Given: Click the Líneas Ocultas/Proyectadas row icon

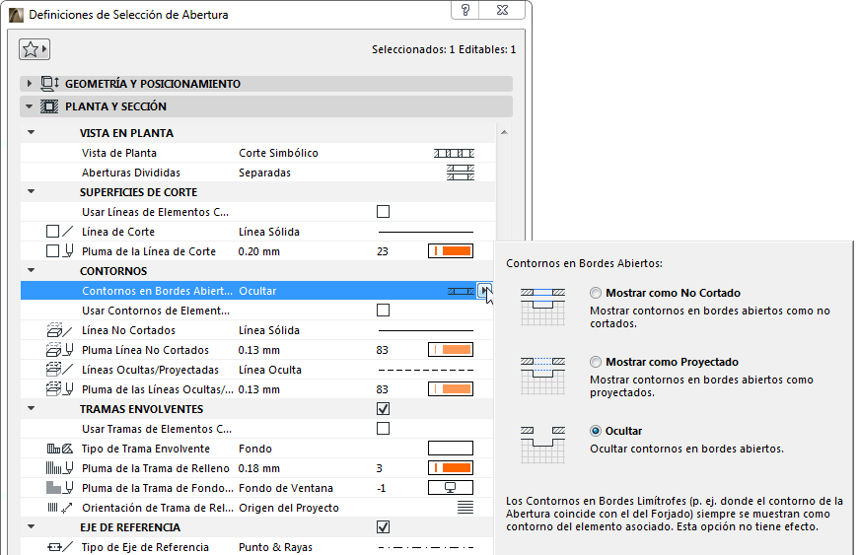Looking at the screenshot, I should pos(59,370).
